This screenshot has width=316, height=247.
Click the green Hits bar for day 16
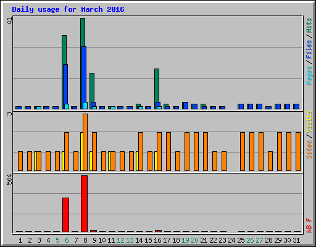point(157,85)
